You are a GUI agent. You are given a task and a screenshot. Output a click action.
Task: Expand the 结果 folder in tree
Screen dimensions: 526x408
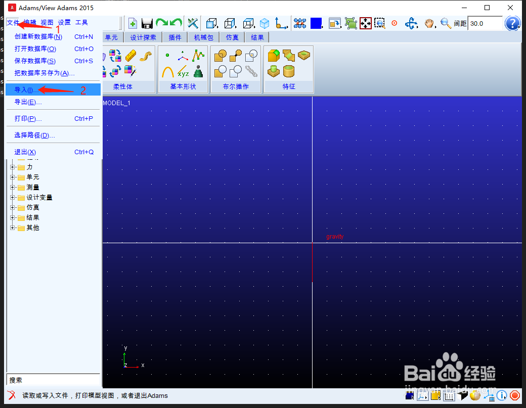pyautogui.click(x=13, y=217)
